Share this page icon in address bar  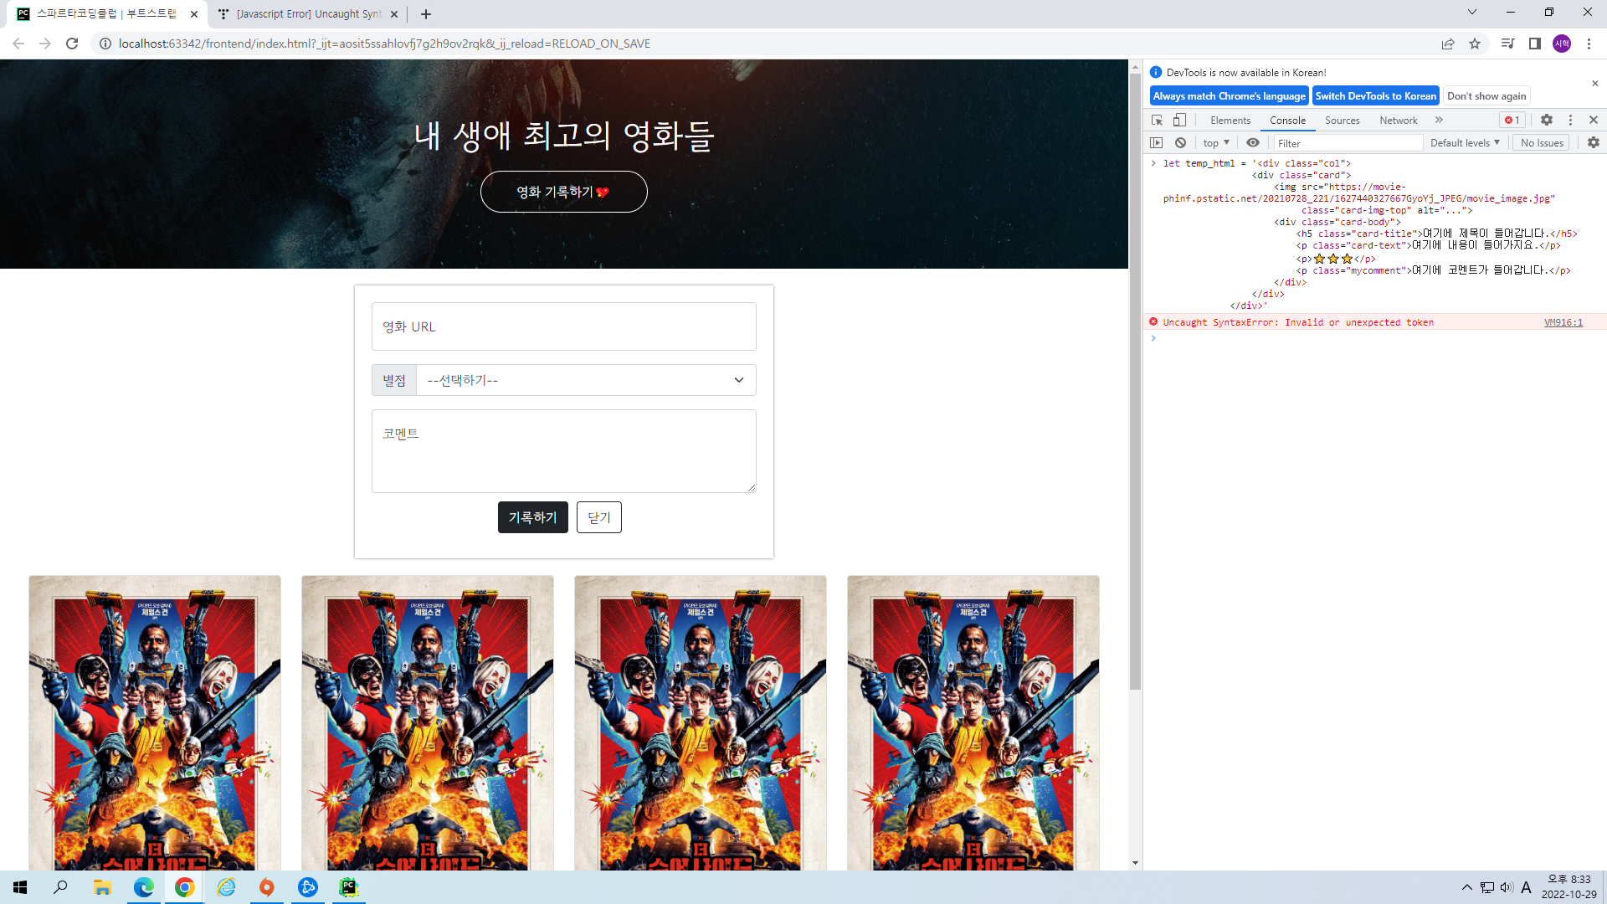[x=1448, y=44]
